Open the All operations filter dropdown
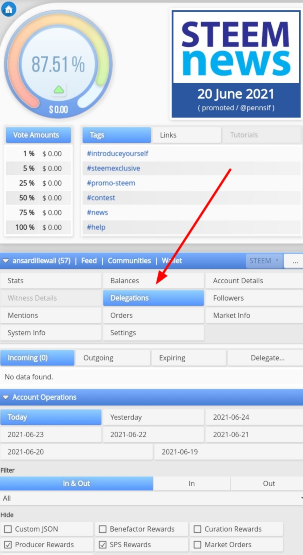The width and height of the screenshot is (303, 555). click(x=151, y=498)
